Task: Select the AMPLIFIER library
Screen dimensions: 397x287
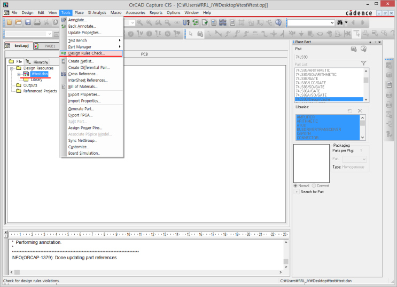Action: [x=306, y=117]
